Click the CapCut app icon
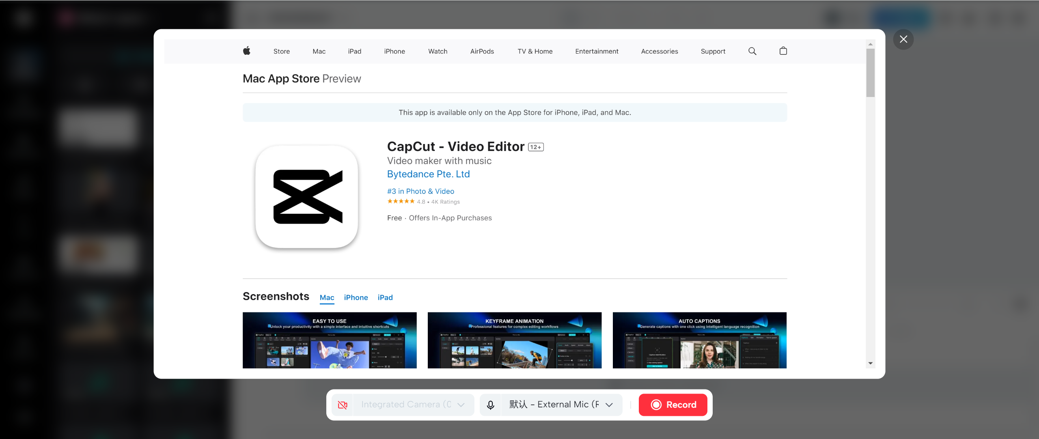 pos(306,198)
